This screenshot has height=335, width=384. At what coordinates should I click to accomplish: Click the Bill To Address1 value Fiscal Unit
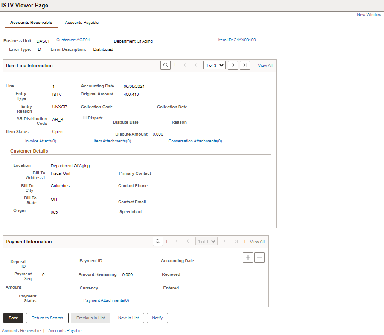pos(61,173)
